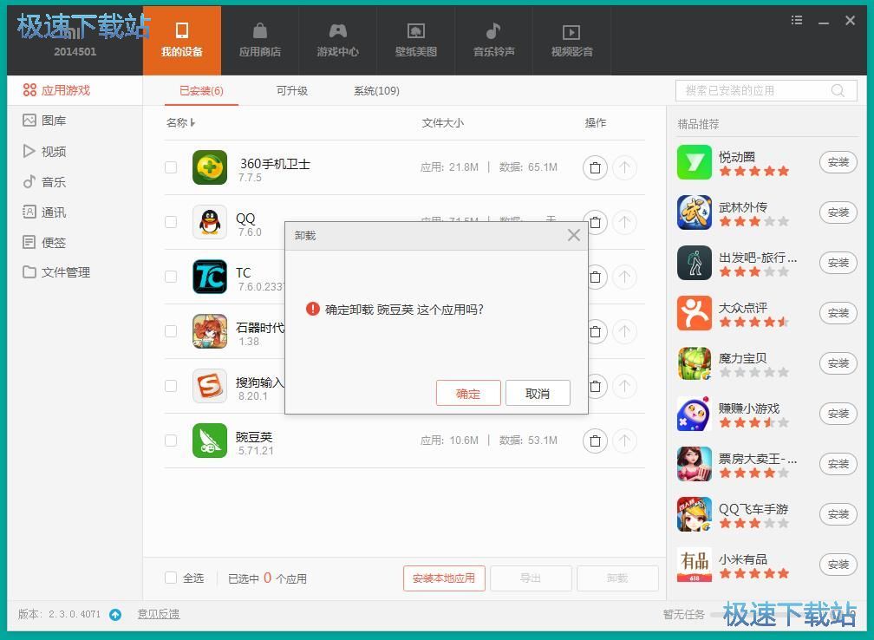
Task: Sort list by 名称 column arrow
Action: pos(192,122)
